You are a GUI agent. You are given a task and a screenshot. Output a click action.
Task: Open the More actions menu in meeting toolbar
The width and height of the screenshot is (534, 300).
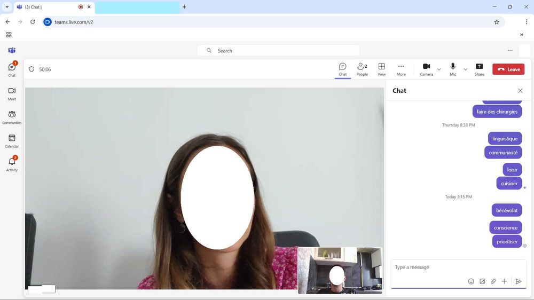[401, 69]
